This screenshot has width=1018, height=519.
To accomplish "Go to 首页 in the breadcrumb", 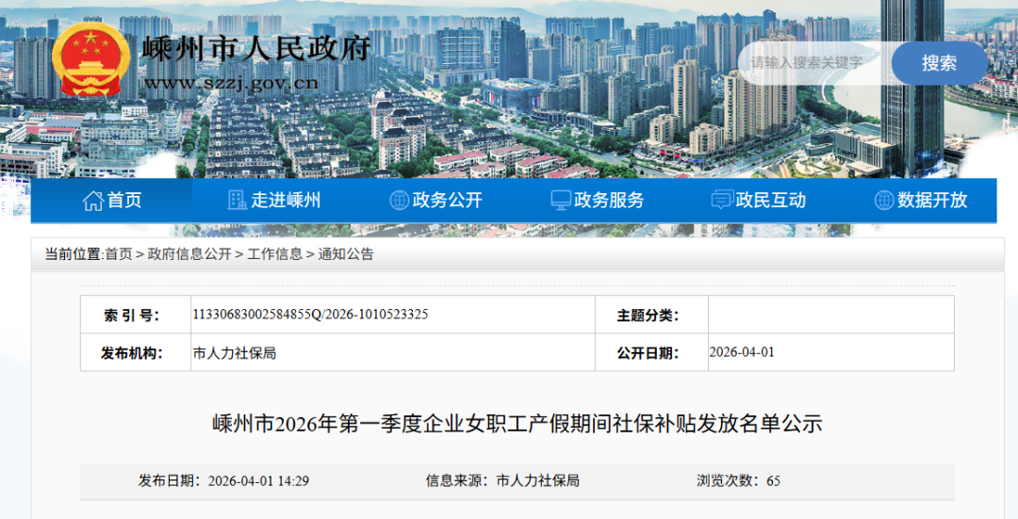I will pos(118,254).
